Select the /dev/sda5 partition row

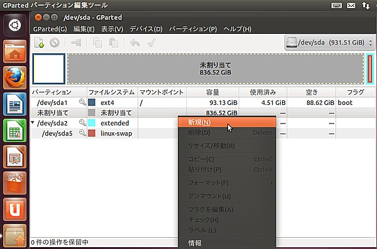point(202,133)
